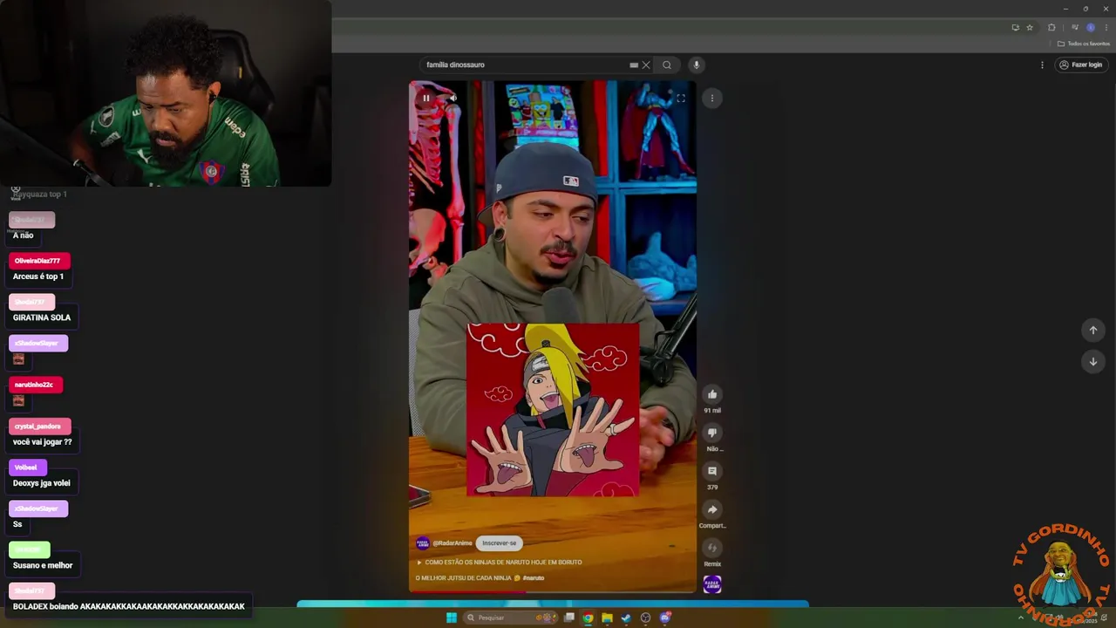Screen dimensions: 1116x628
Task: Click chat message 'Deoxys jga volei'
Action: tap(42, 483)
